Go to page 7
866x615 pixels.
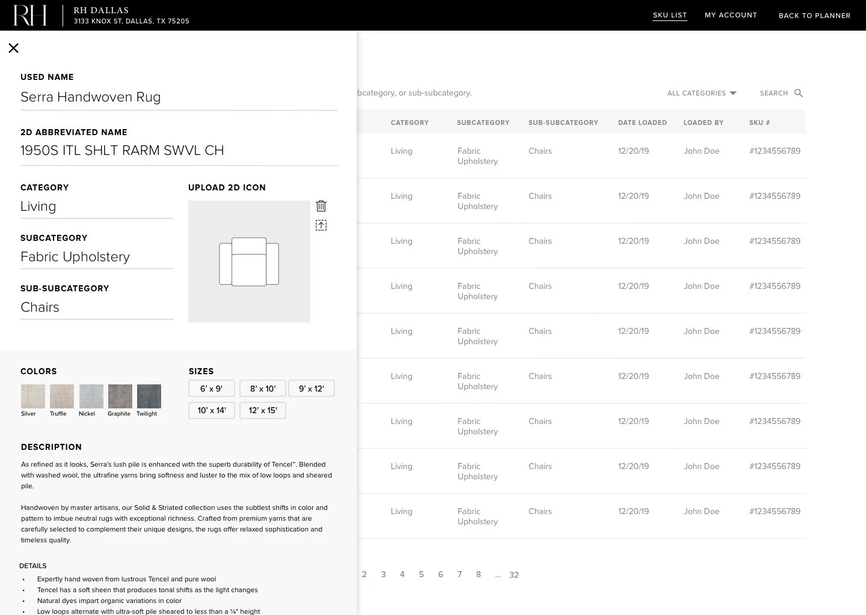459,575
